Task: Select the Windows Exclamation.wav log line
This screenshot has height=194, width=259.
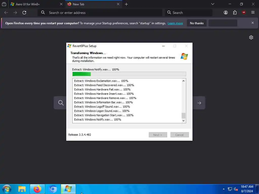Action: [x=101, y=81]
